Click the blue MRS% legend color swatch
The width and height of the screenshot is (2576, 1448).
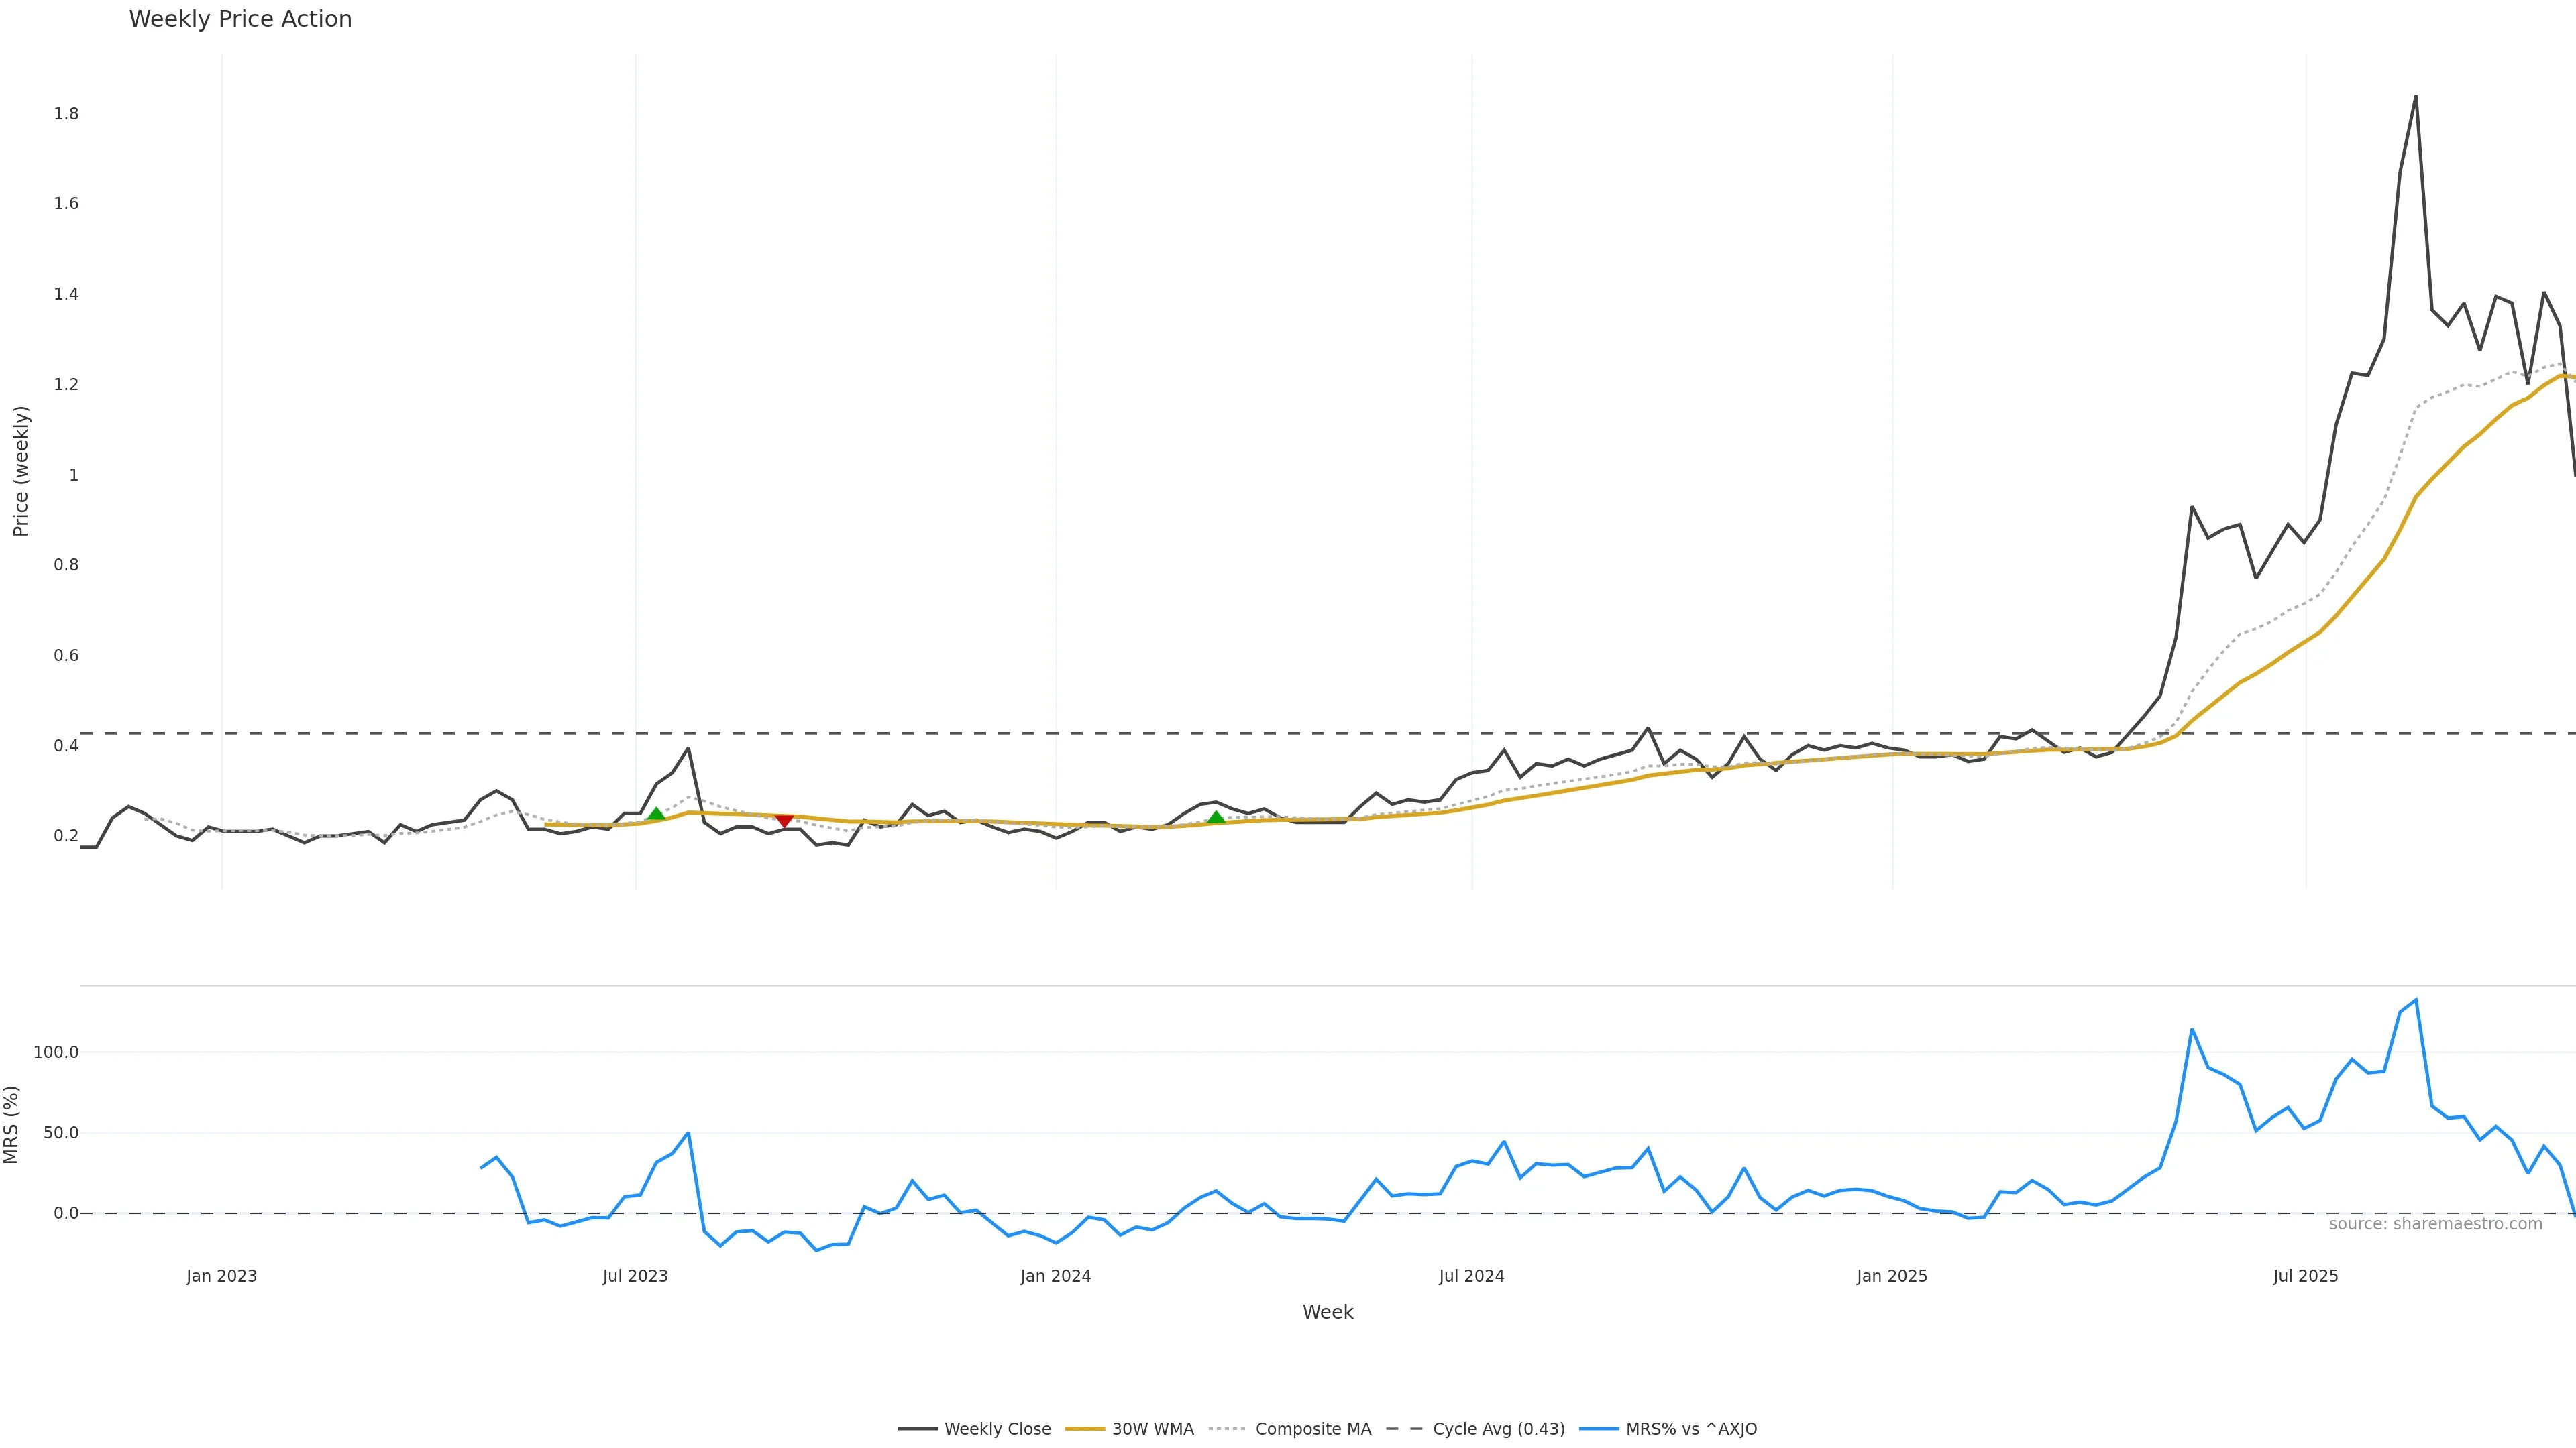[x=1598, y=1429]
